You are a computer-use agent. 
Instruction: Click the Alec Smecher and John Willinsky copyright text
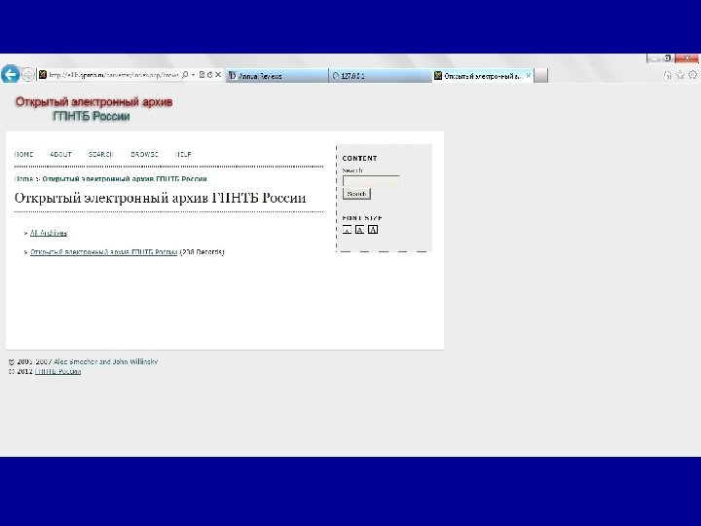point(105,361)
